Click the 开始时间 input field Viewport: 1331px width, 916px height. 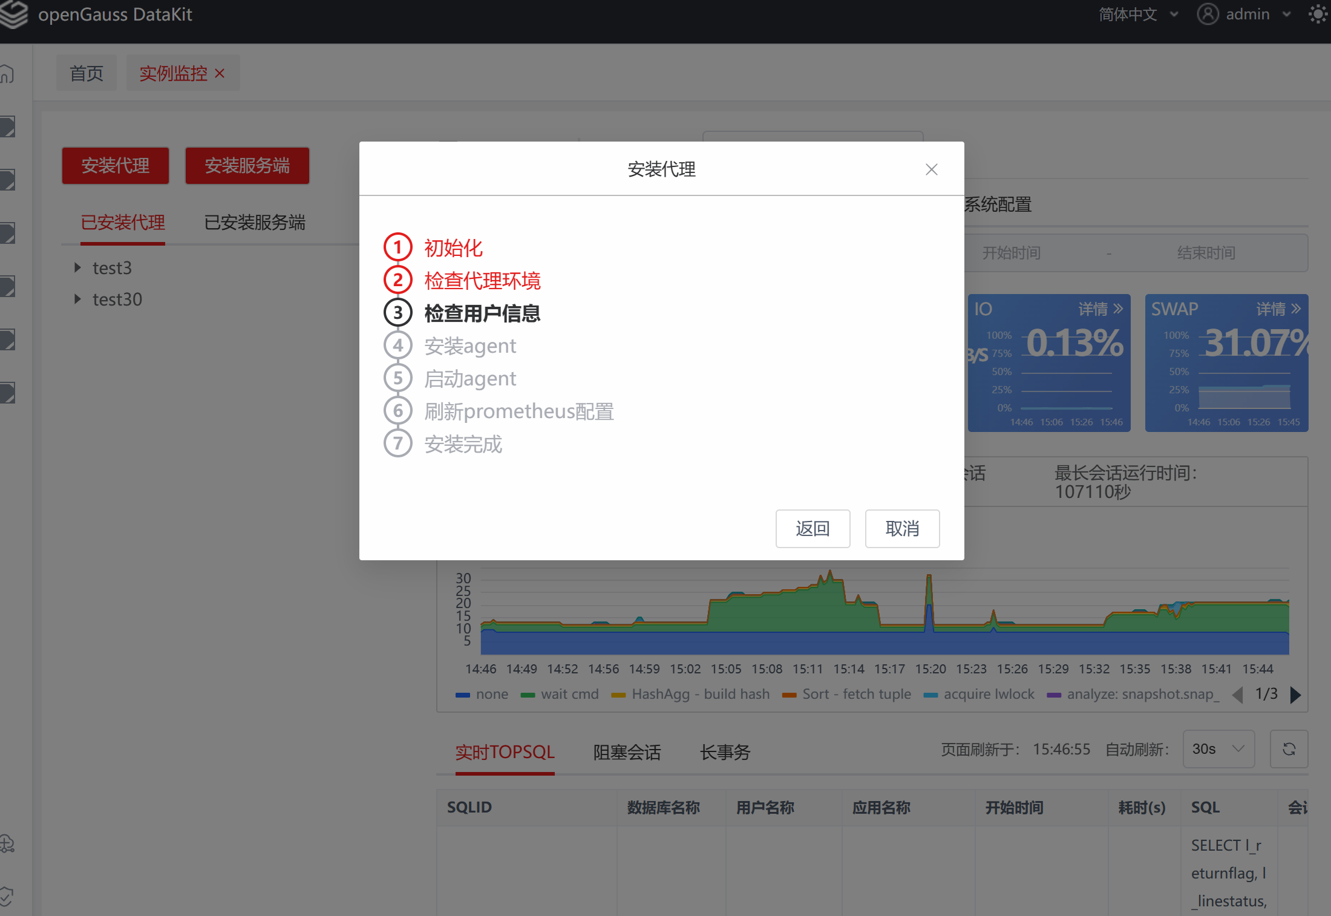(1011, 253)
